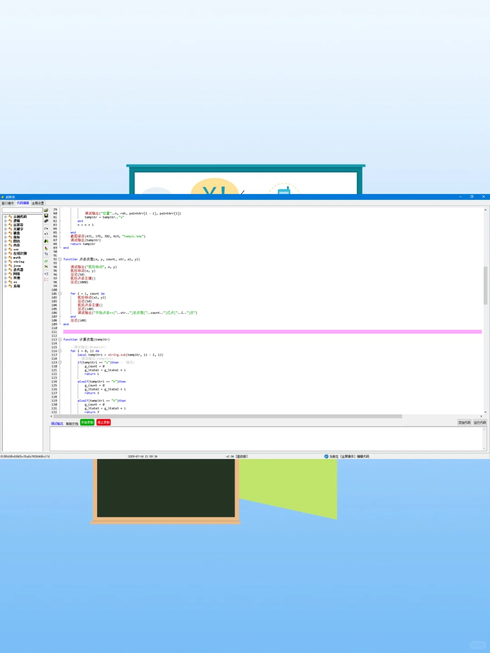490x653 pixels.
Task: Click the status bar date 2025-07-16
Action: click(142, 457)
